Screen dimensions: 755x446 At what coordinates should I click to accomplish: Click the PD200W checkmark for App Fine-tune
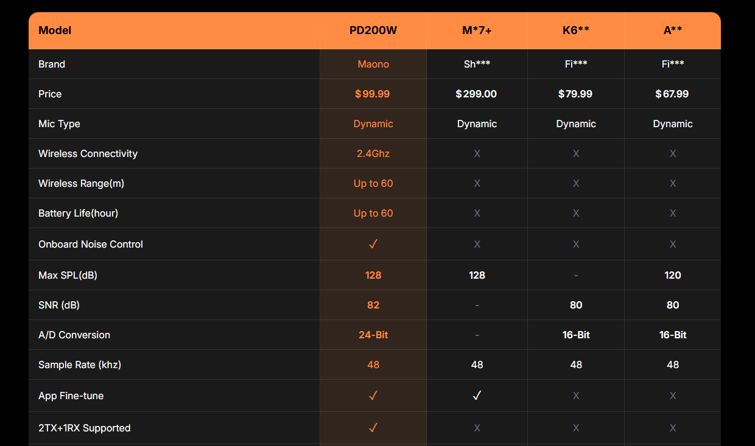coord(373,395)
